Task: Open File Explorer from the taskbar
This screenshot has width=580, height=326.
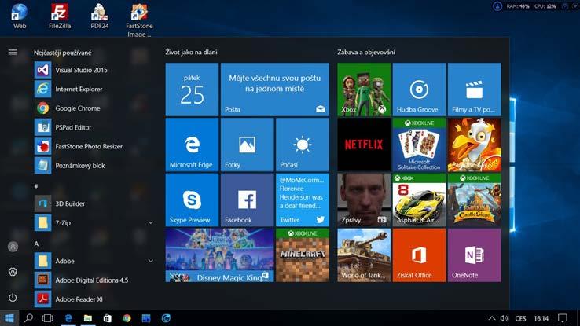Action: (x=88, y=318)
